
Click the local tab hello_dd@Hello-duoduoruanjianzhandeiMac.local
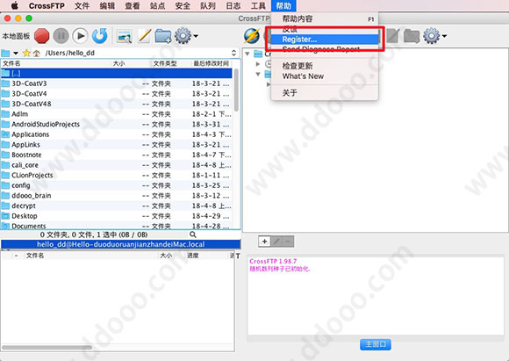[x=121, y=244]
